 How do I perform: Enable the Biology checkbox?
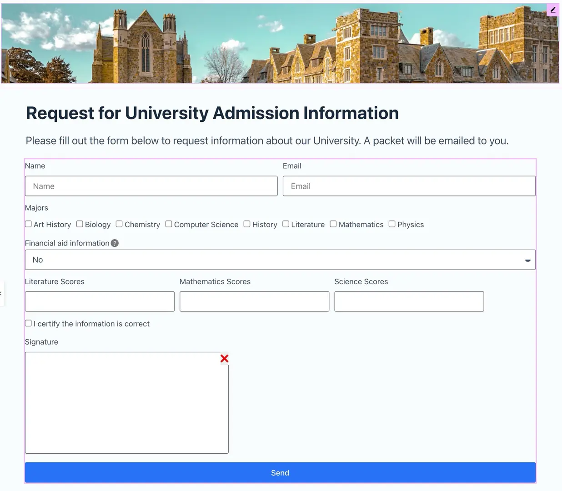click(x=80, y=224)
